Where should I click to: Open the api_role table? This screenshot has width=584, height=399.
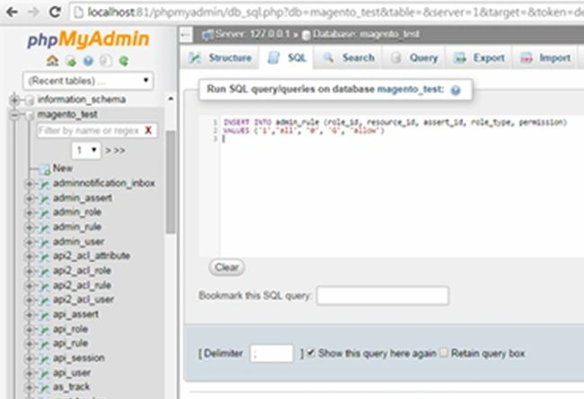point(70,329)
